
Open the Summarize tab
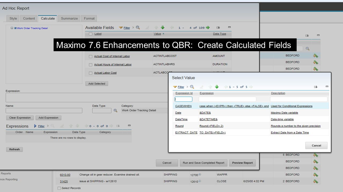[69, 18]
